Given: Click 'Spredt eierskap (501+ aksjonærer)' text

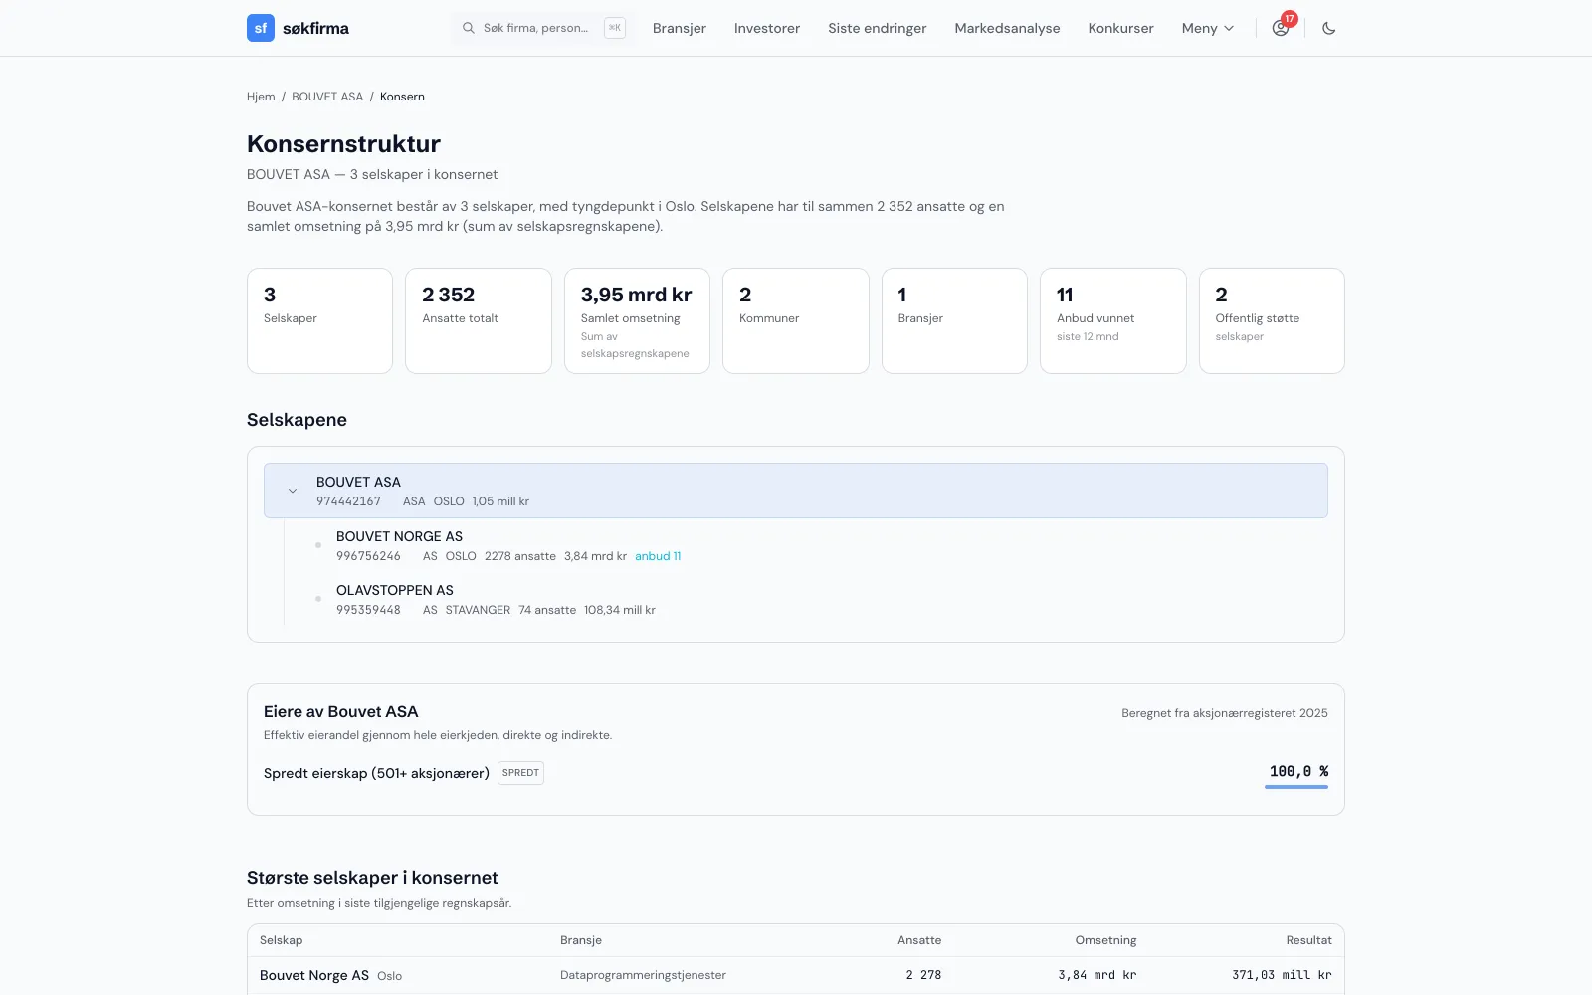Looking at the screenshot, I should coord(376,773).
